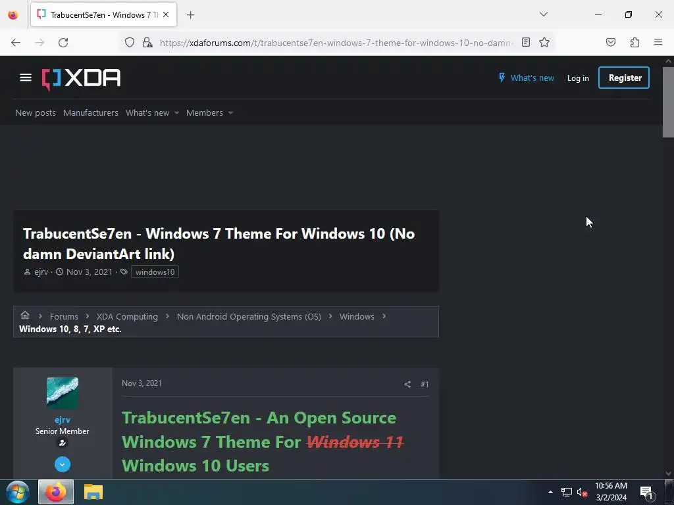The image size is (674, 505).
Task: Open the What's new navigation item
Action: 147,112
